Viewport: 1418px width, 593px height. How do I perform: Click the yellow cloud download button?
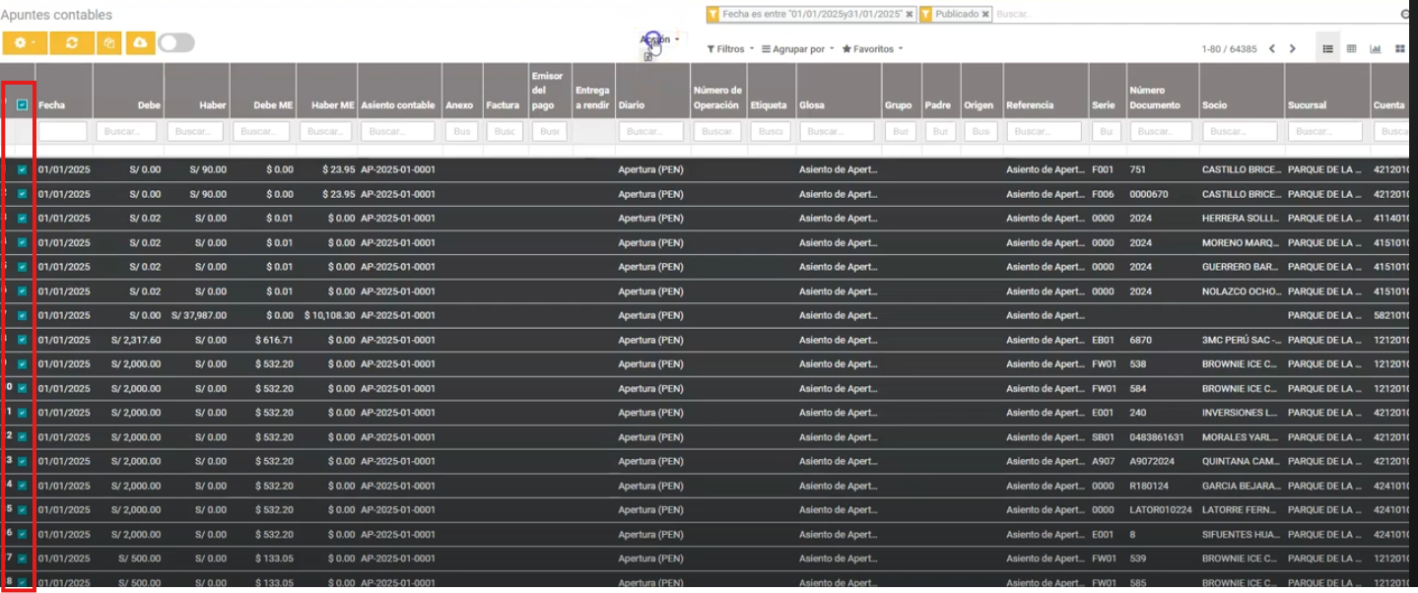click(139, 43)
